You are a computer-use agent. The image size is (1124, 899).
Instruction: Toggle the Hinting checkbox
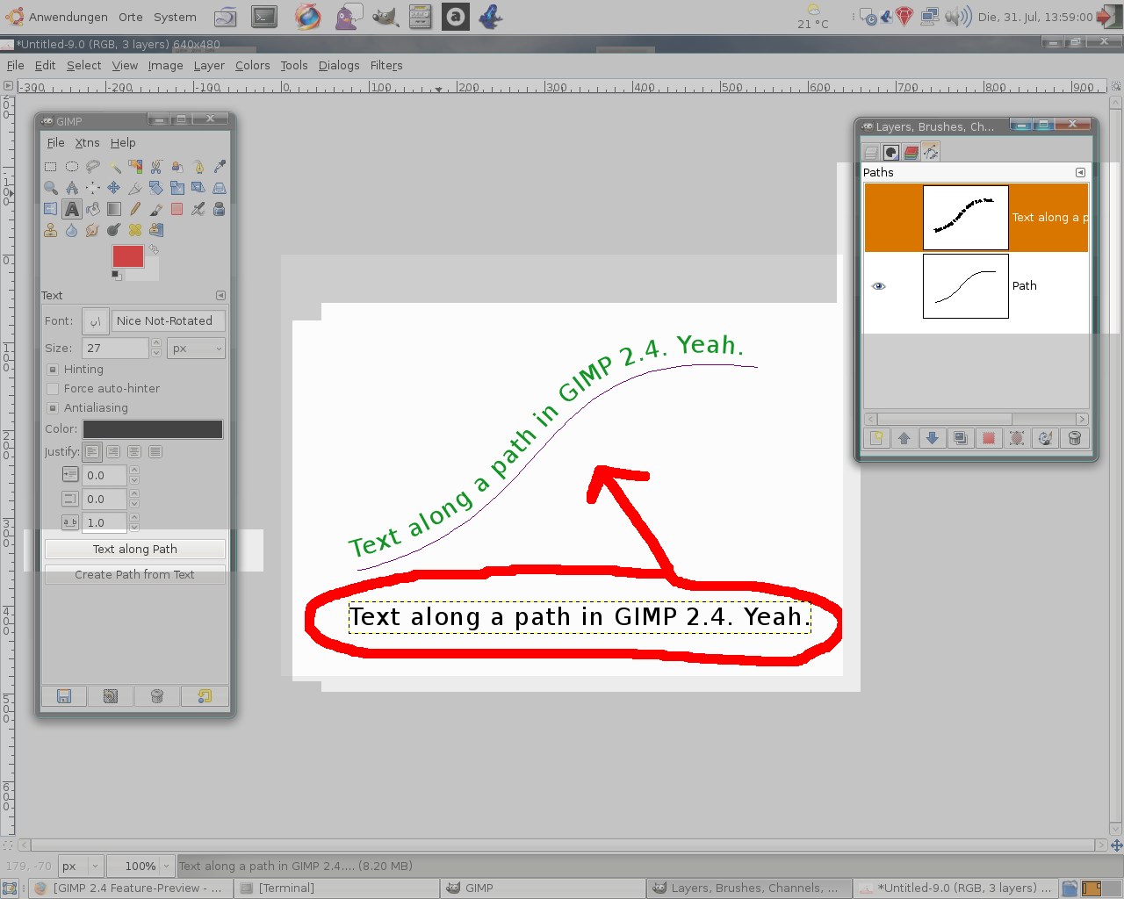(x=53, y=370)
